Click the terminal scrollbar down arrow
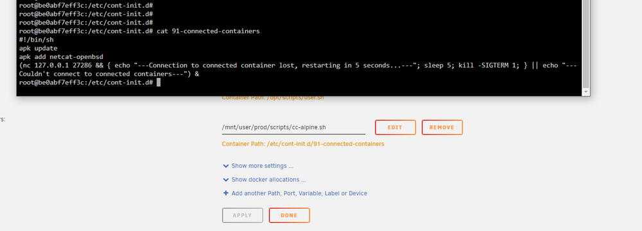Viewport: 642px width, 231px height. (586, 92)
